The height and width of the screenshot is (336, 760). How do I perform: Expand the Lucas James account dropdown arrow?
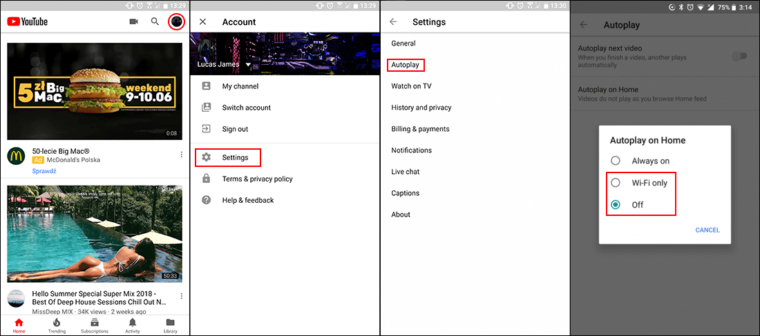click(x=248, y=64)
